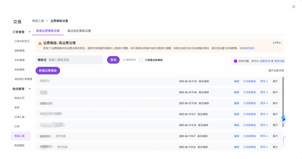The height and width of the screenshot is (159, 302).
Task: Click 物流工具 in the breadcrumb
Action: coord(38,21)
